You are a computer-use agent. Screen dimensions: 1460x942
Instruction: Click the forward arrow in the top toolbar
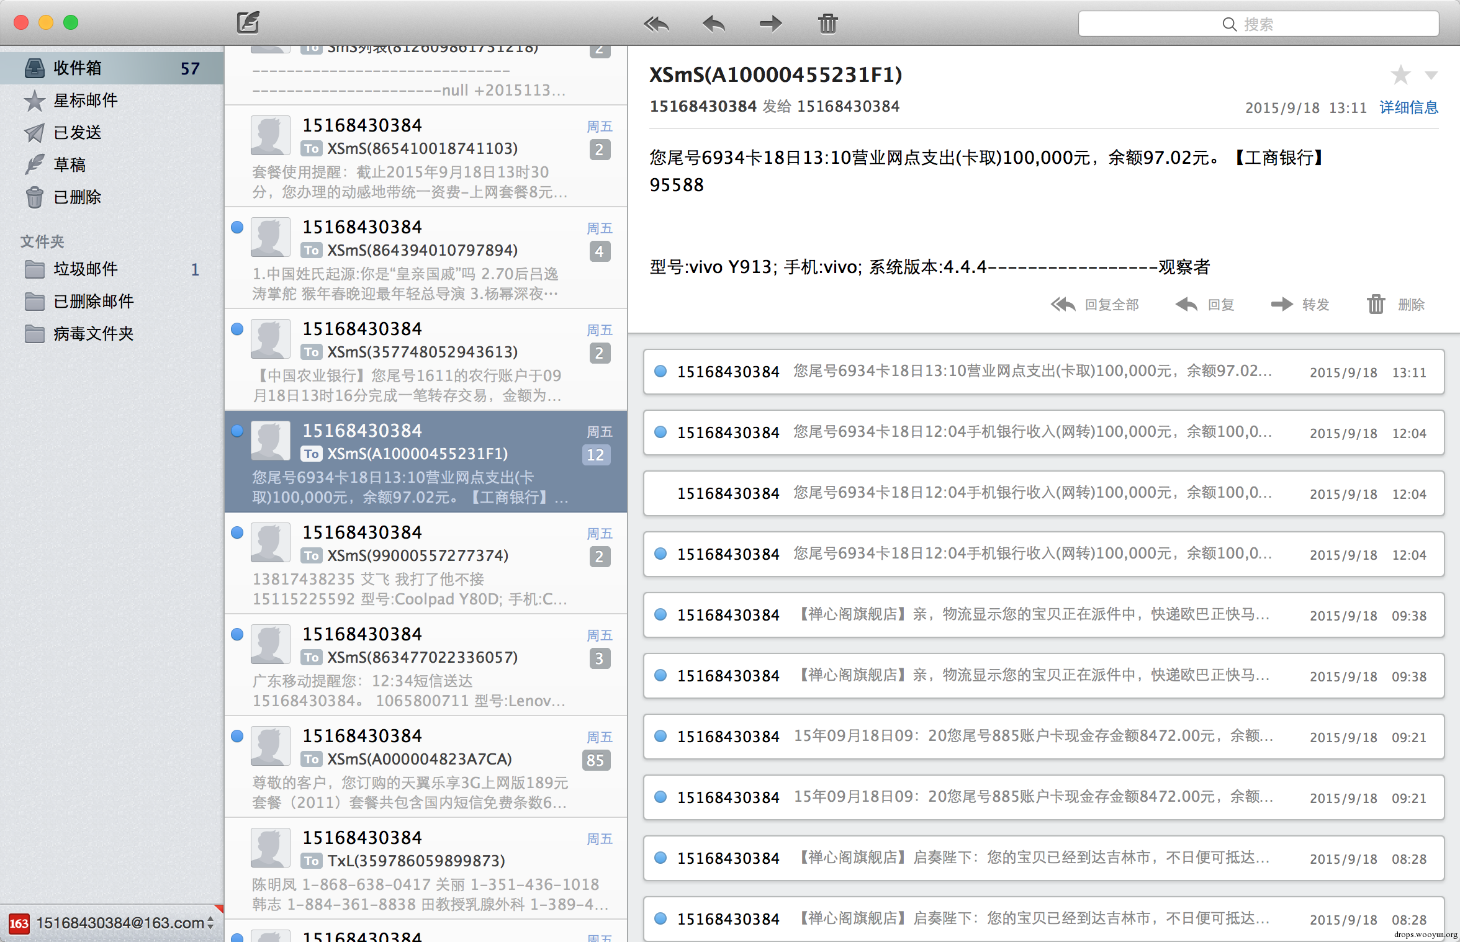click(770, 24)
